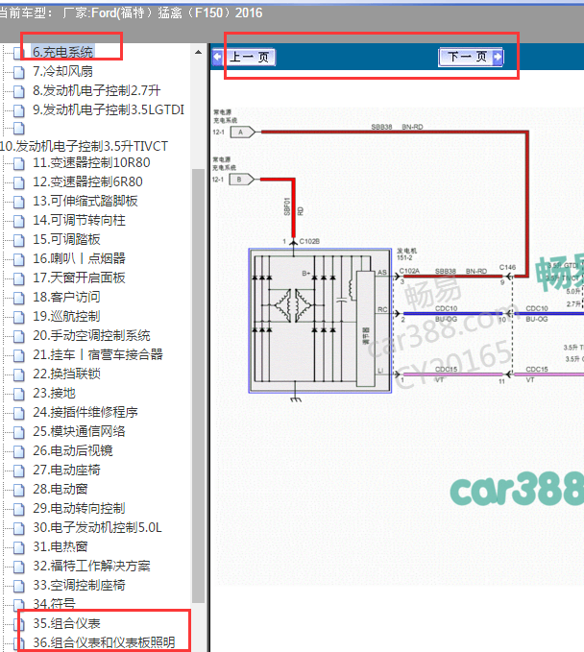Click document icon beside 21.挂车丨宿营车接合器

click(x=18, y=355)
